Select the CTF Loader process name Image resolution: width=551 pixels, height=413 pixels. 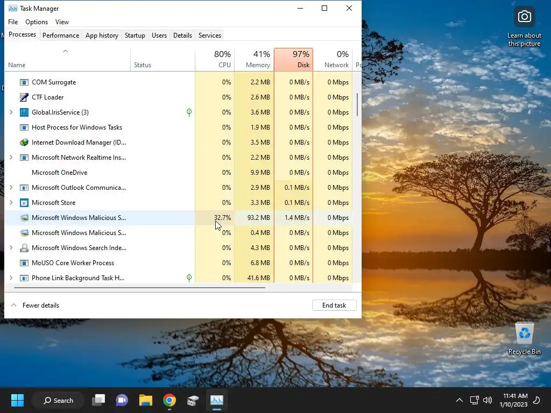point(48,97)
